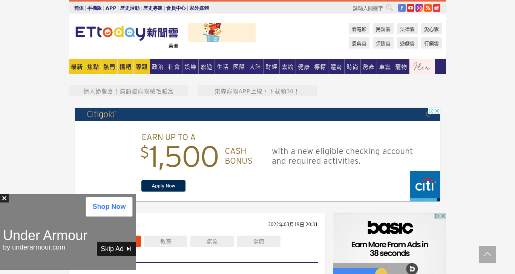The width and height of the screenshot is (515, 274).
Task: Click the ETtoday新聞雲 logo
Action: click(x=127, y=33)
